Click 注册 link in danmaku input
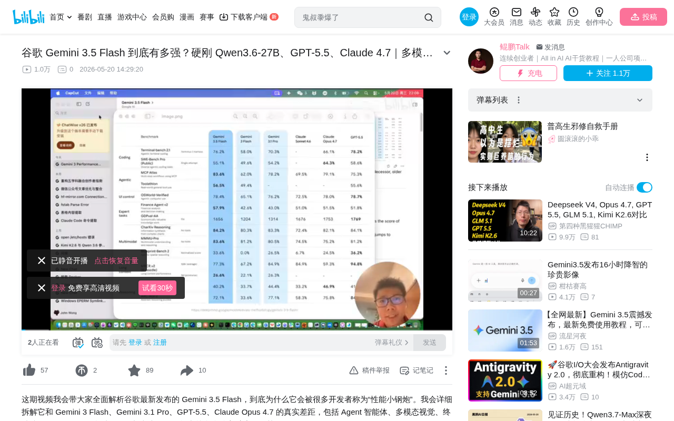This screenshot has height=421, width=674. click(x=160, y=343)
